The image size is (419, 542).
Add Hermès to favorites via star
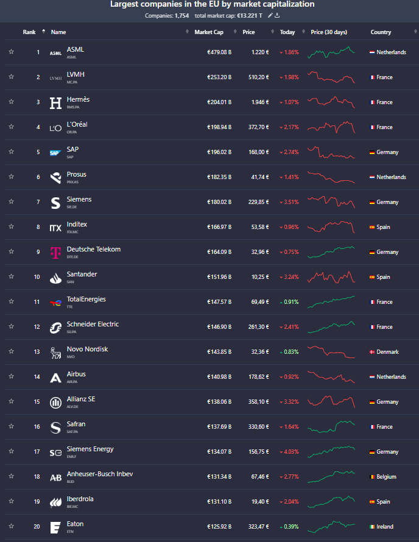click(x=11, y=101)
